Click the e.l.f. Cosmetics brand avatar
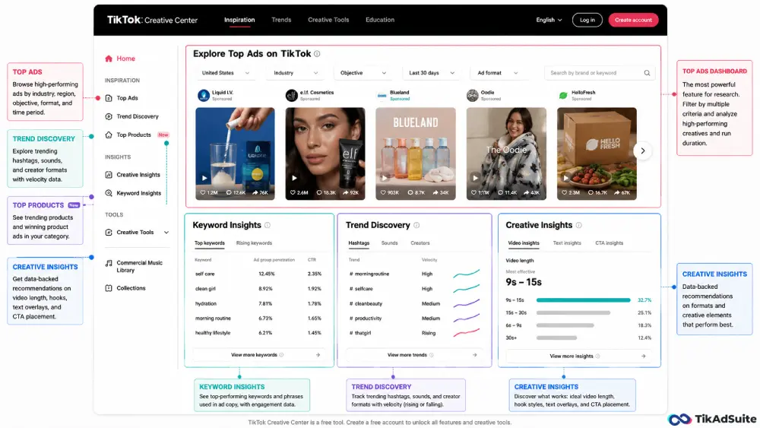 pyautogui.click(x=291, y=95)
